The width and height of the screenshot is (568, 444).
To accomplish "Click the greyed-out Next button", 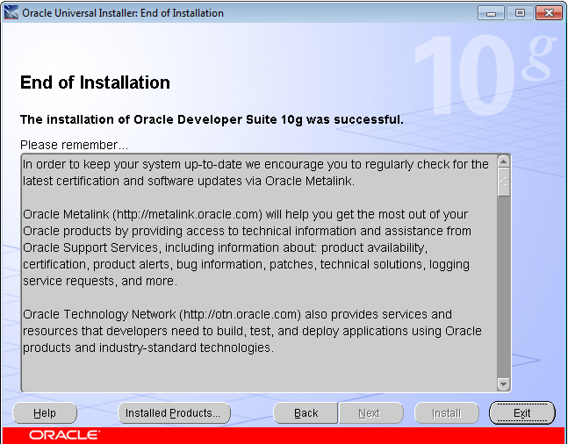I will tap(370, 413).
